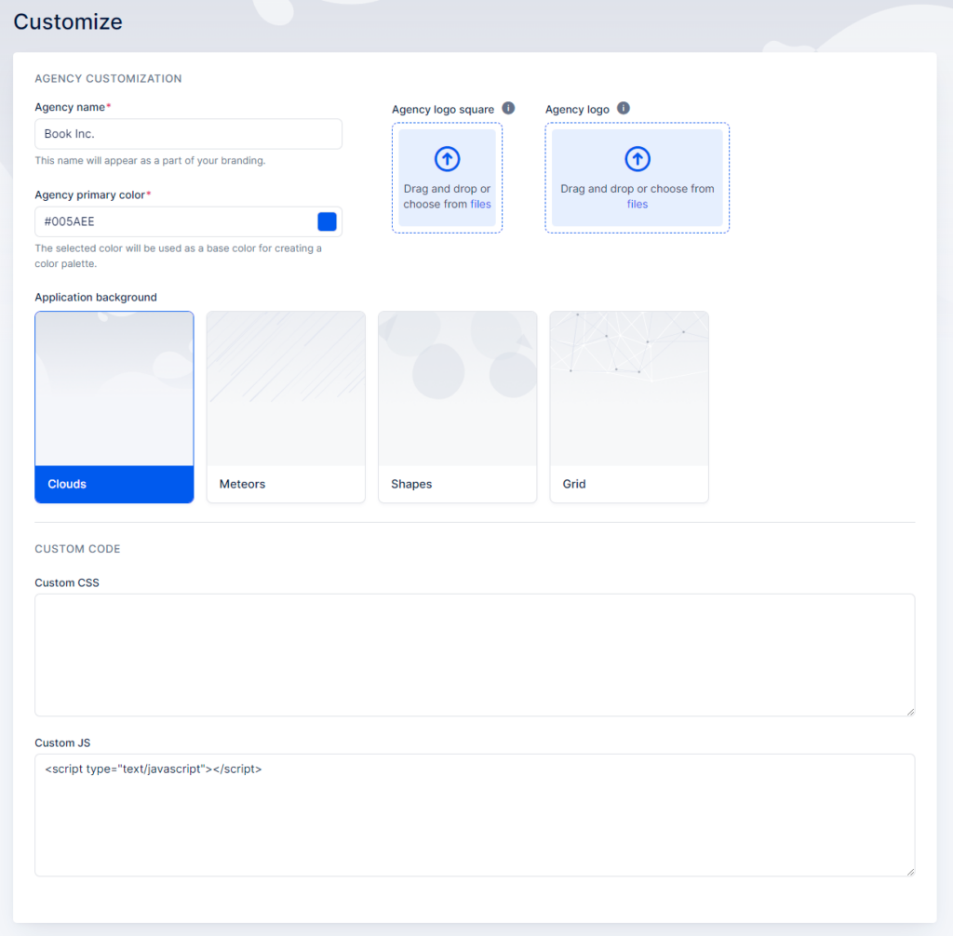Click the Agency logo upload arrow icon
The image size is (953, 936).
tap(638, 158)
